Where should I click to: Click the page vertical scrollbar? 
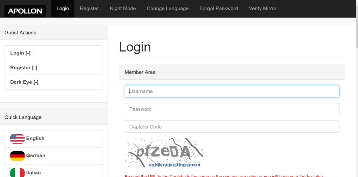pyautogui.click(x=357, y=88)
